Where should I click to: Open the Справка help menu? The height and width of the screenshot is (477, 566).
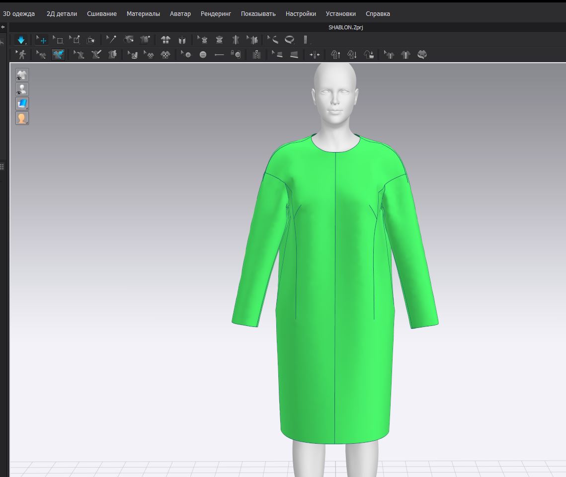click(378, 14)
